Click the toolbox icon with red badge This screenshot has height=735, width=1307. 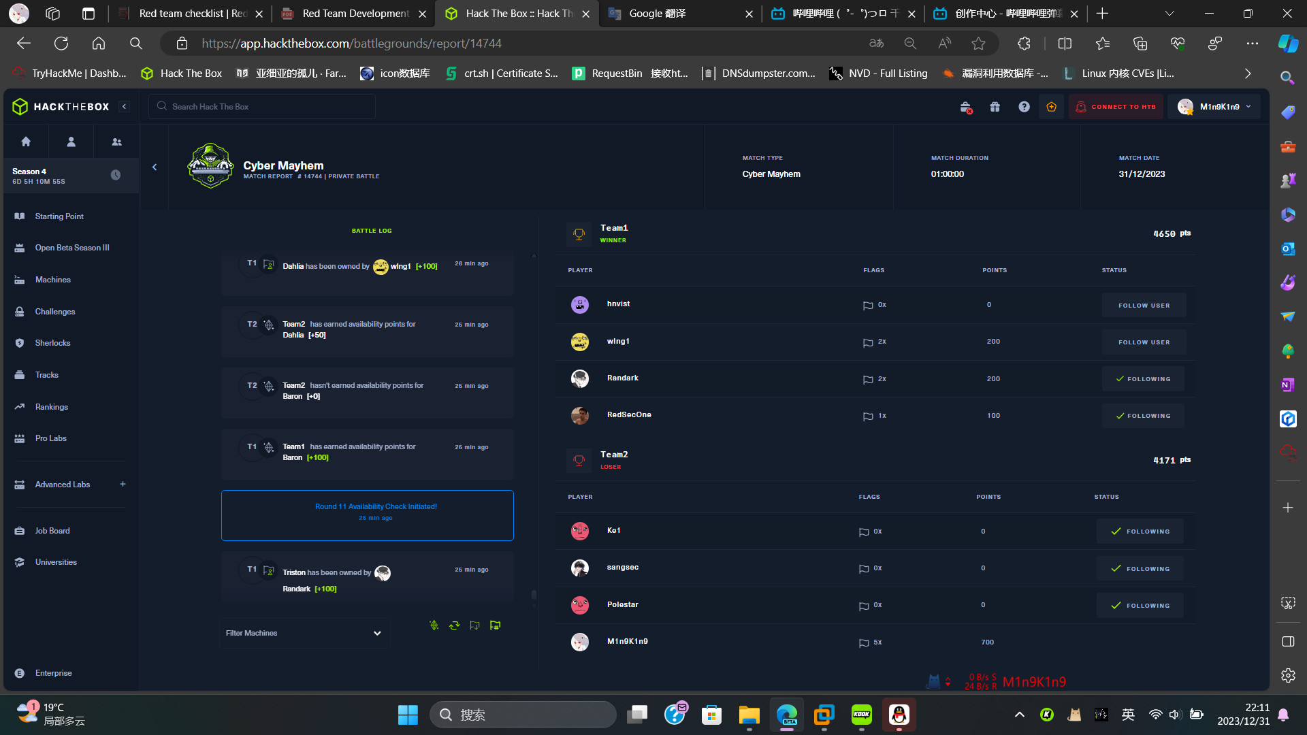(965, 107)
